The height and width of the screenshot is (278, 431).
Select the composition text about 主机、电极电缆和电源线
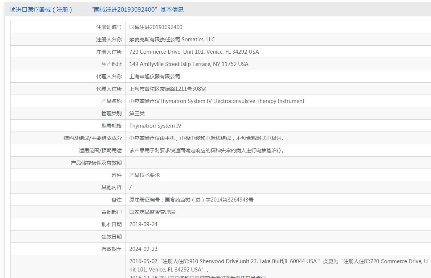207,138
